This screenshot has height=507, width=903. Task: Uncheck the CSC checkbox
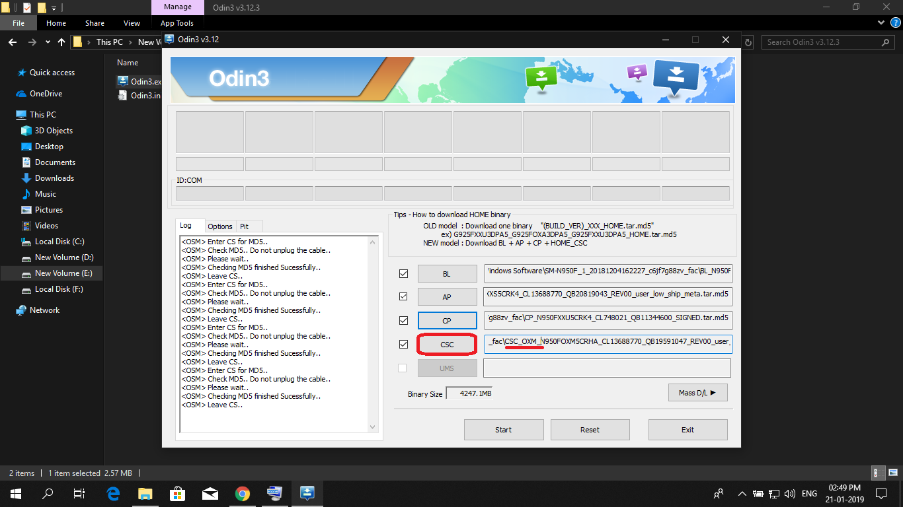tap(403, 344)
